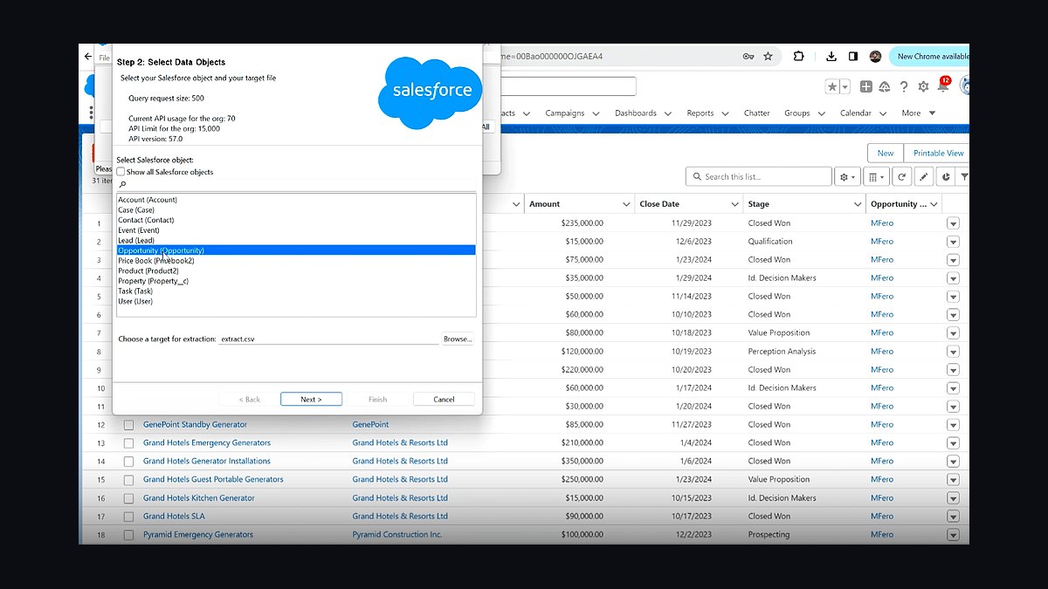Open the Chatter tab

[x=757, y=113]
